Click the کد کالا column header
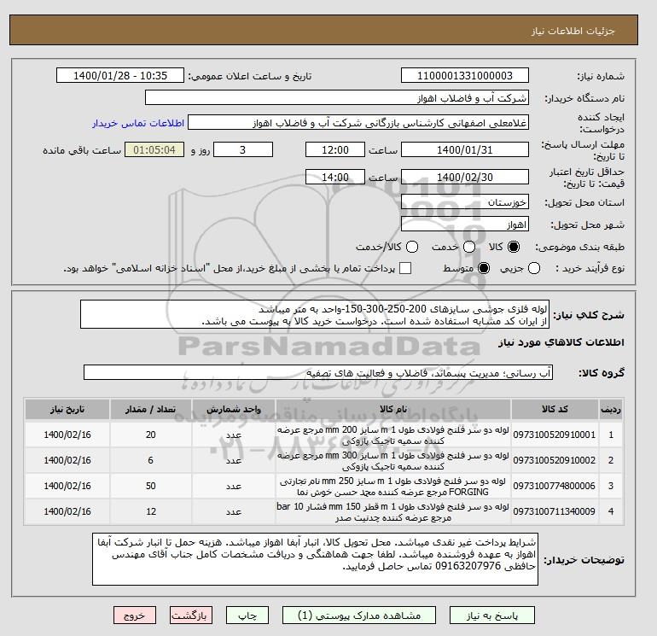The width and height of the screenshot is (657, 636). point(555,409)
